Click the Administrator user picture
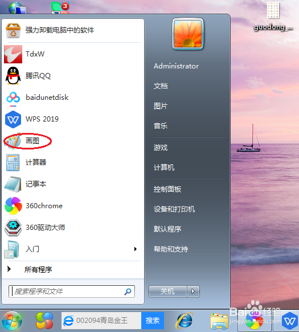The width and height of the screenshot is (299, 332). (x=188, y=34)
